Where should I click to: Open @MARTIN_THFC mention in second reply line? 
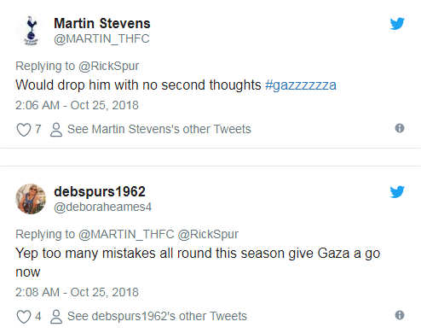point(126,234)
